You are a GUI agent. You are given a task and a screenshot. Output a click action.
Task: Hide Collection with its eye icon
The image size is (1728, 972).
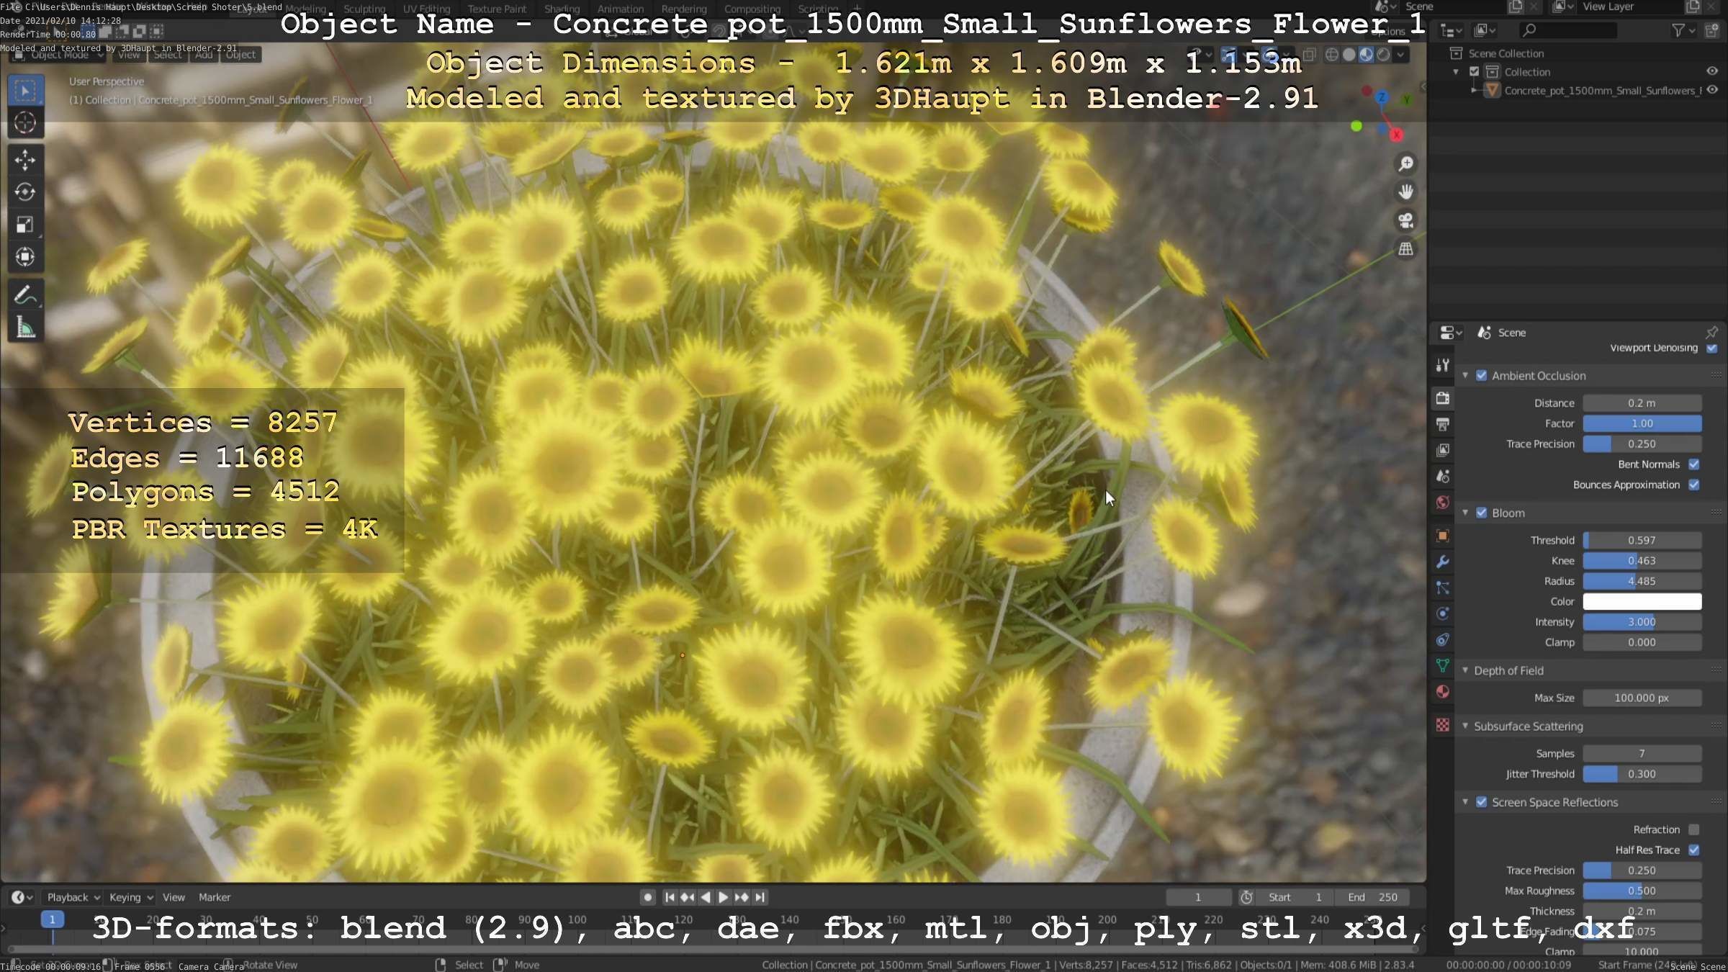click(x=1712, y=71)
